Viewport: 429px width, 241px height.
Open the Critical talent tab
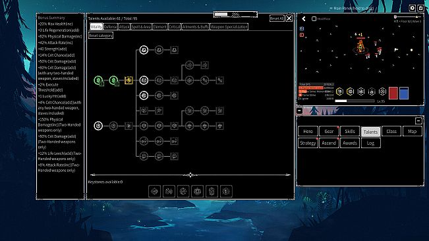(174, 26)
